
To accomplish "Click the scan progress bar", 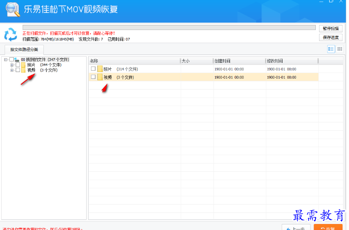I will (x=169, y=28).
